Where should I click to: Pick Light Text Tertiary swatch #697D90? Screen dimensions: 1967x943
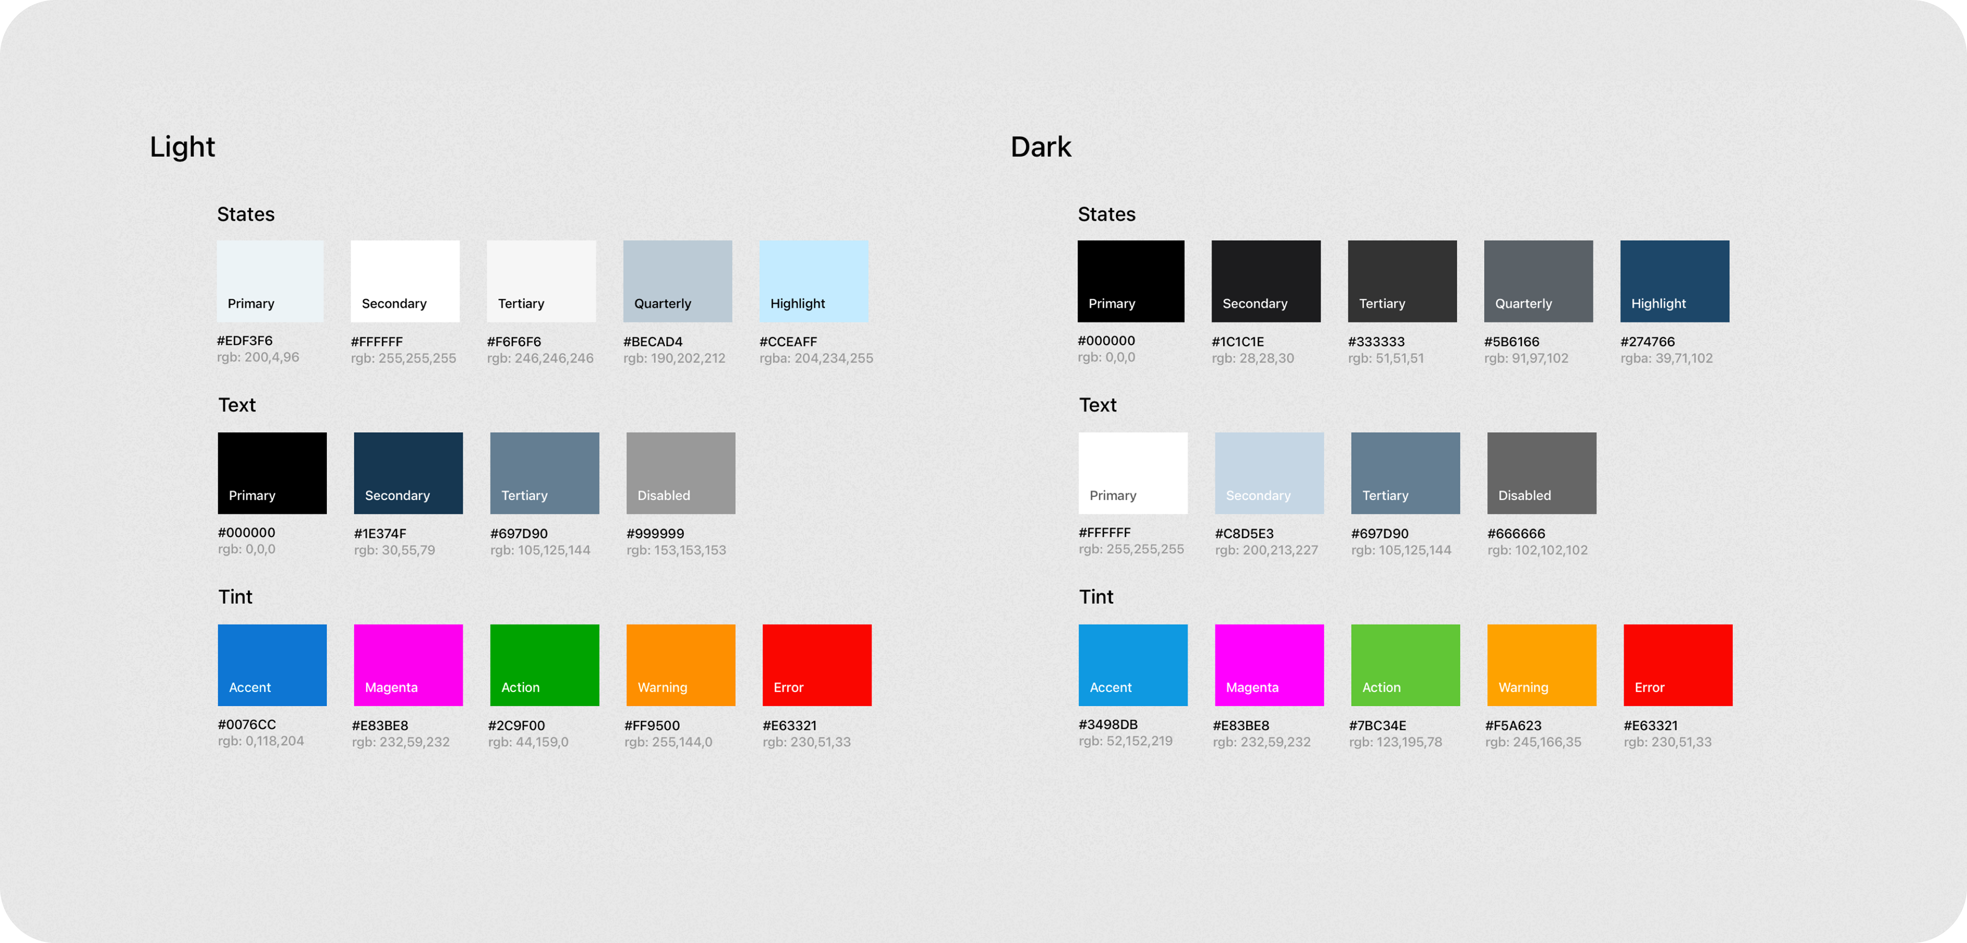pyautogui.click(x=545, y=473)
